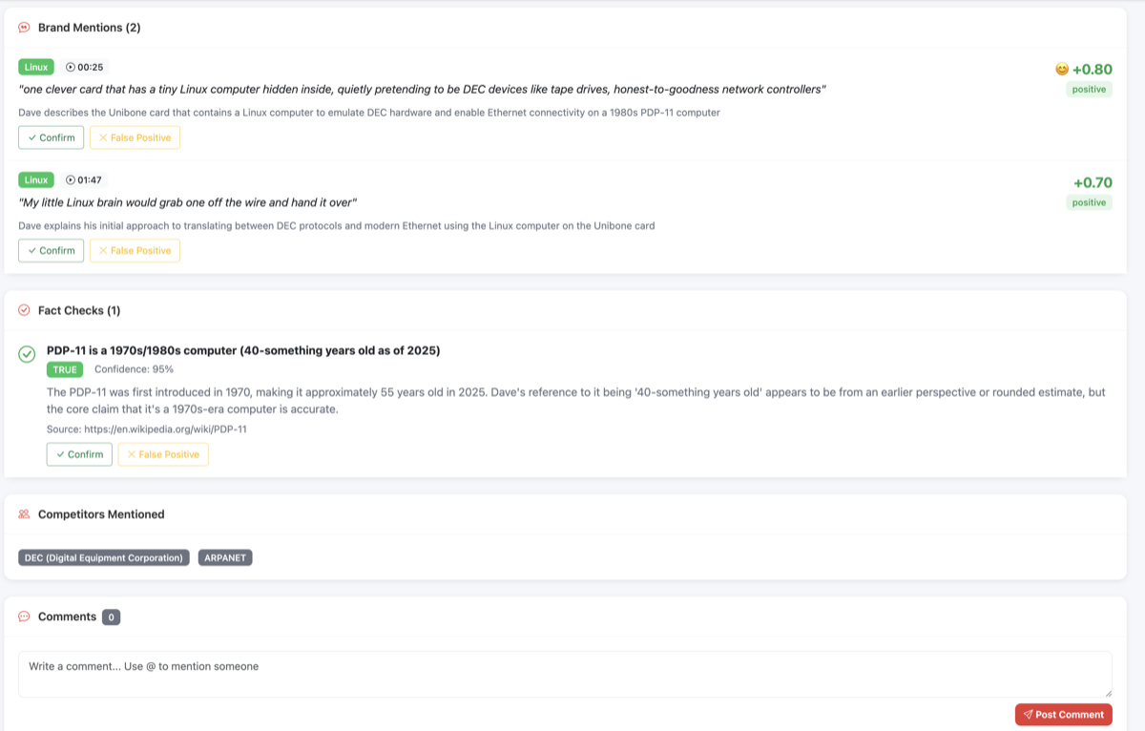Confirm the PDP-11 fact check
Image resolution: width=1145 pixels, height=731 pixels.
click(x=79, y=454)
